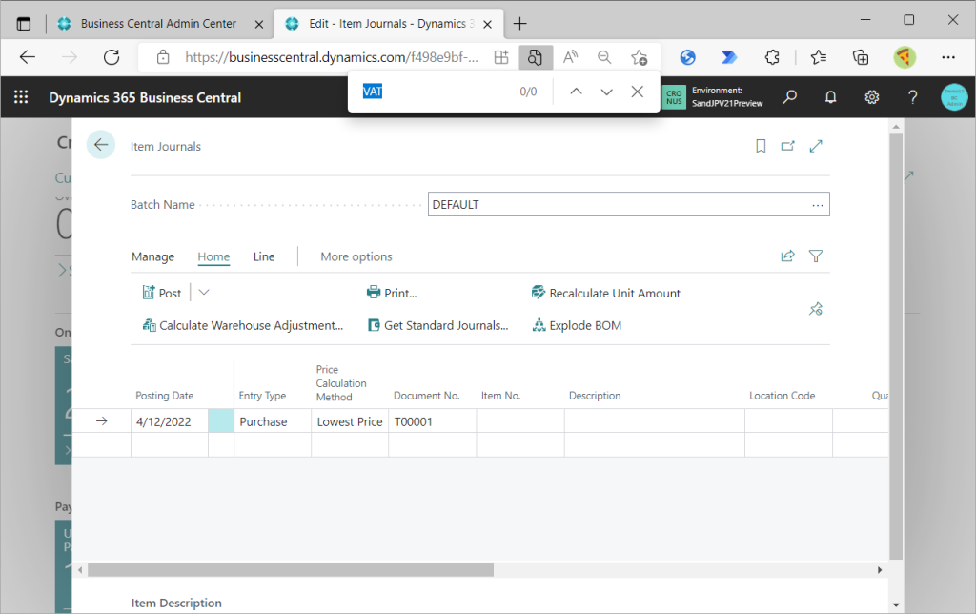Select the Lowest Price cell
This screenshot has height=614, width=976.
click(350, 421)
